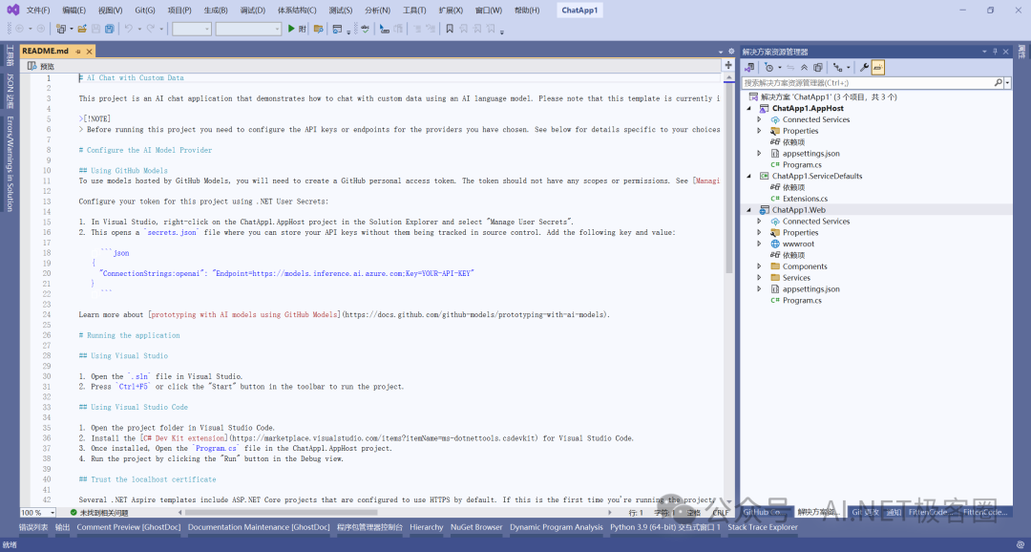Select Program.cs under ChatApp1.AppHost

[802, 164]
